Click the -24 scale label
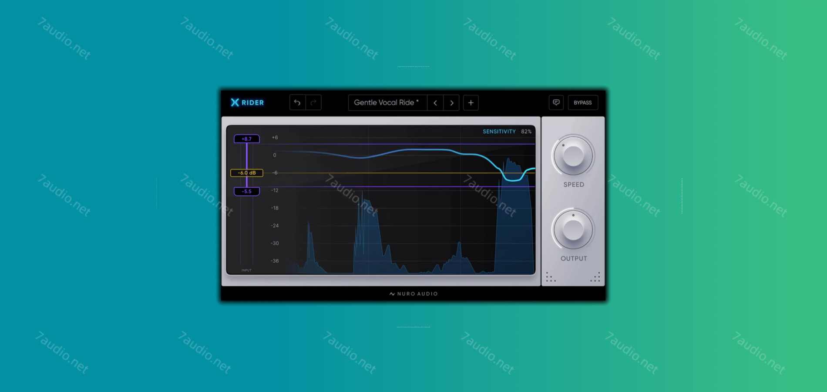The height and width of the screenshot is (392, 827). (x=275, y=226)
